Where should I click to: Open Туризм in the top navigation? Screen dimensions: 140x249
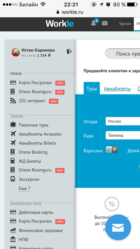click(125, 24)
